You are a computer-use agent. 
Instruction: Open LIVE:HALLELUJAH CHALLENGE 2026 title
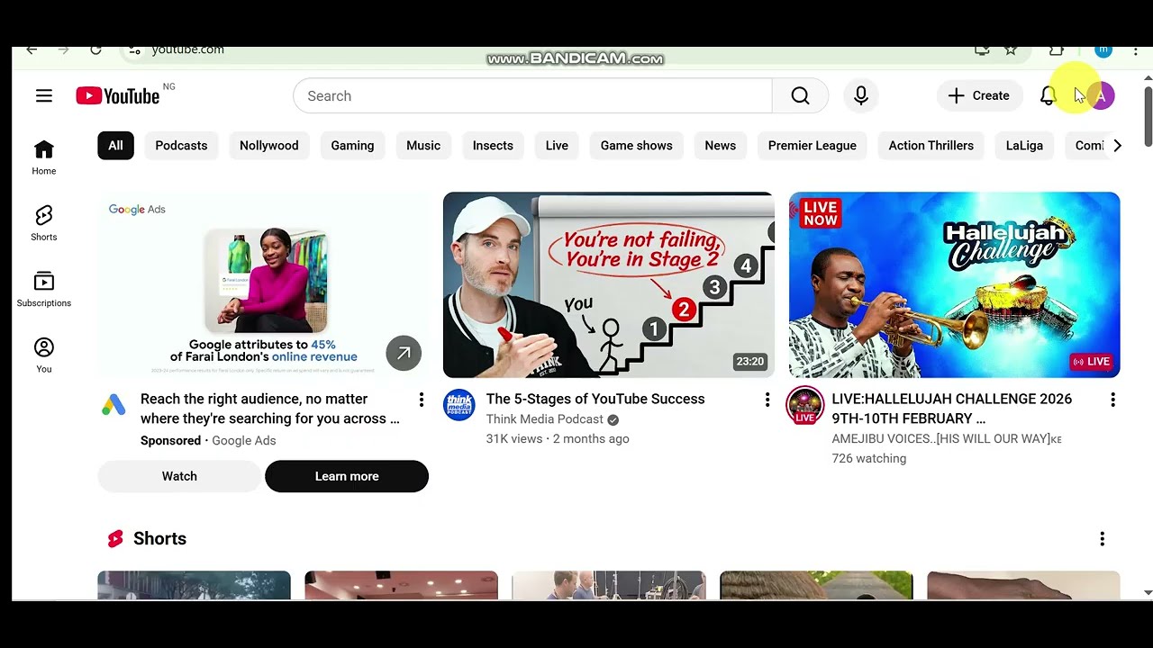[952, 409]
